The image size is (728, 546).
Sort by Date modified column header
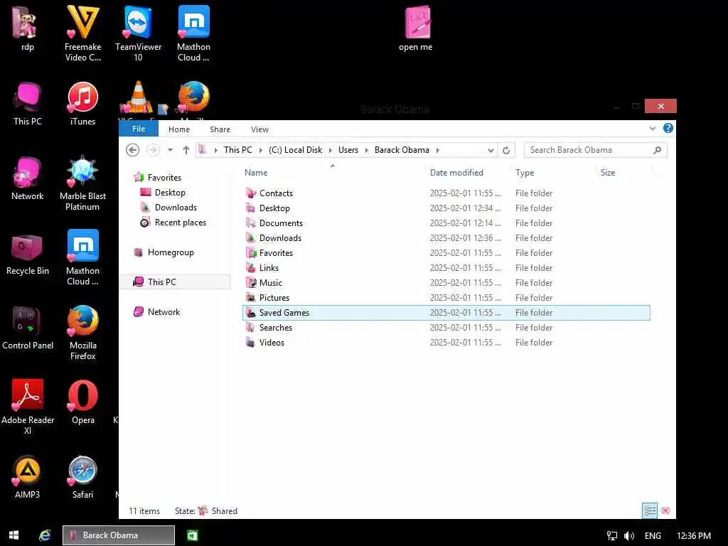[468, 173]
